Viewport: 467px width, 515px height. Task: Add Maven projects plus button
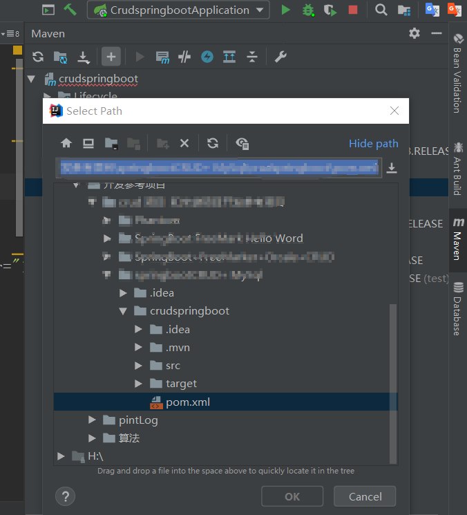(111, 57)
